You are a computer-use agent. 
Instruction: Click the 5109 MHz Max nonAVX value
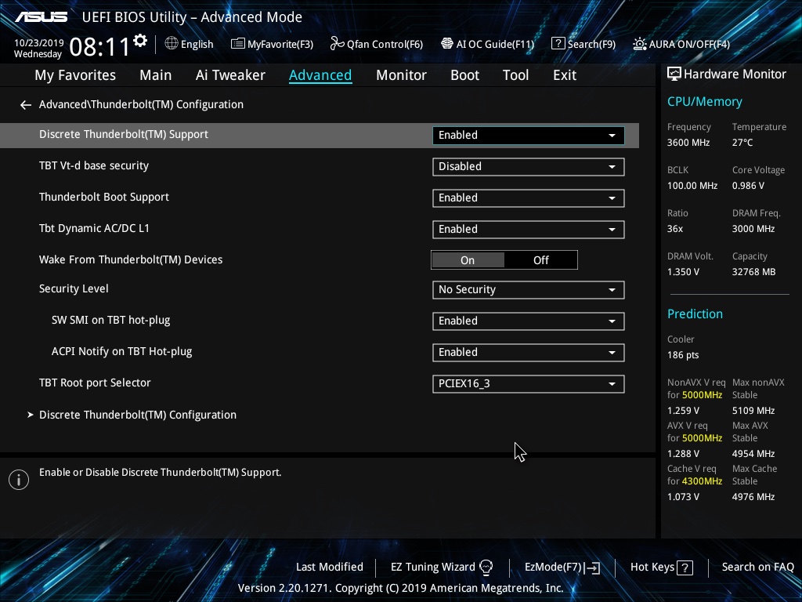click(753, 411)
